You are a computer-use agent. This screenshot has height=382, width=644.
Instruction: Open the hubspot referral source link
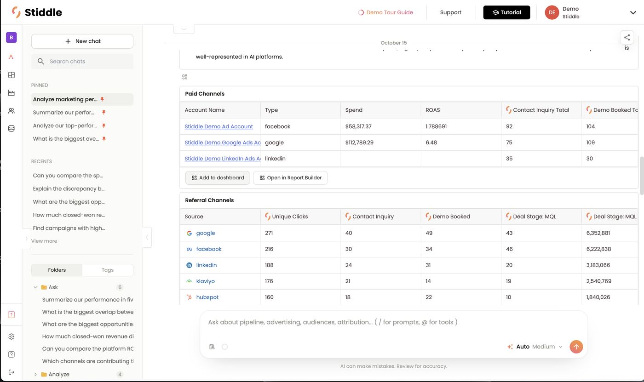[207, 297]
